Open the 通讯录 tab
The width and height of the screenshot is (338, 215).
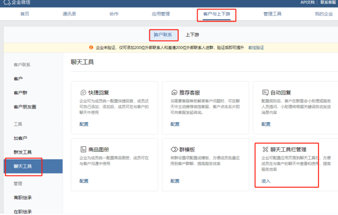click(69, 14)
